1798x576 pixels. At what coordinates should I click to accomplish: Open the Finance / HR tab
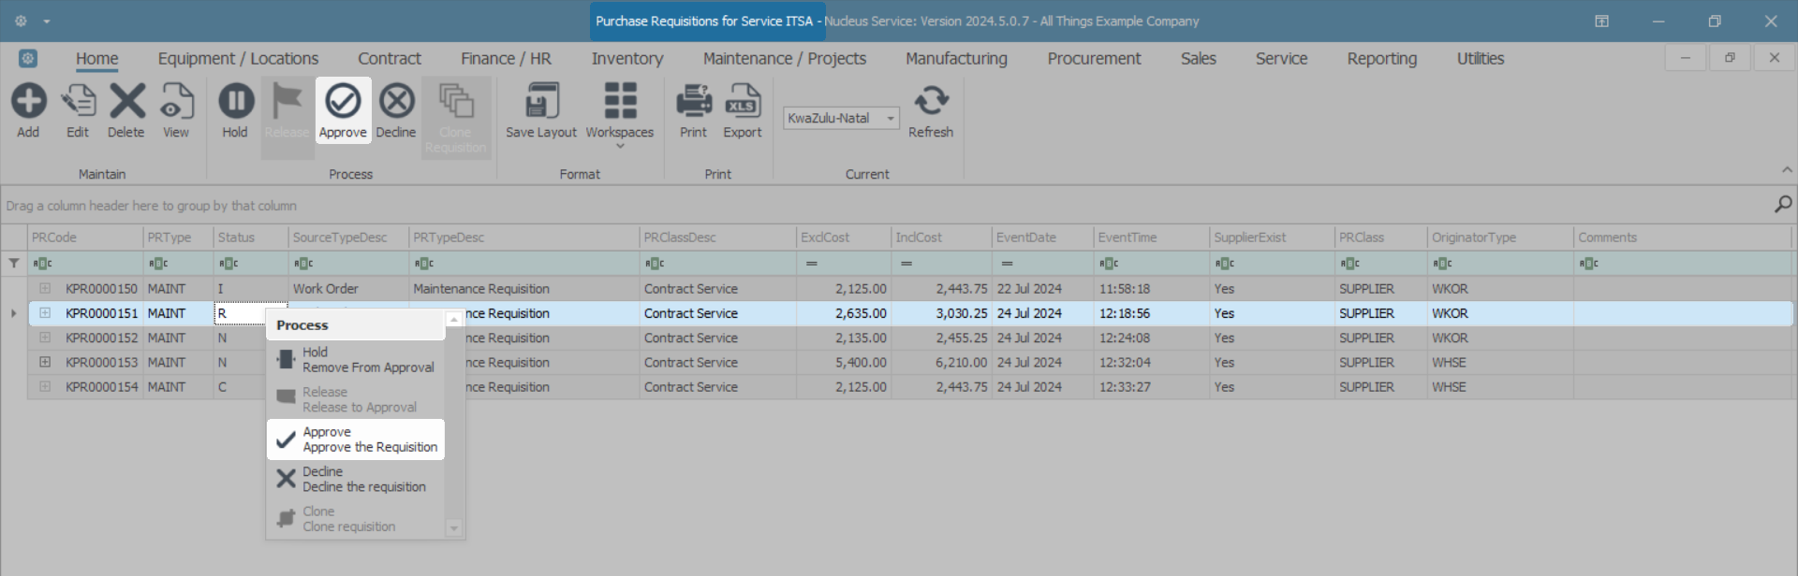pyautogui.click(x=506, y=58)
